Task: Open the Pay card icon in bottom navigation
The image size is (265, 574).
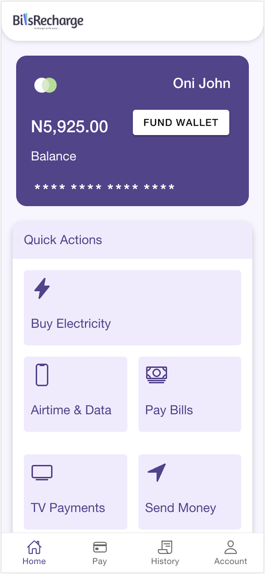Action: (99, 547)
